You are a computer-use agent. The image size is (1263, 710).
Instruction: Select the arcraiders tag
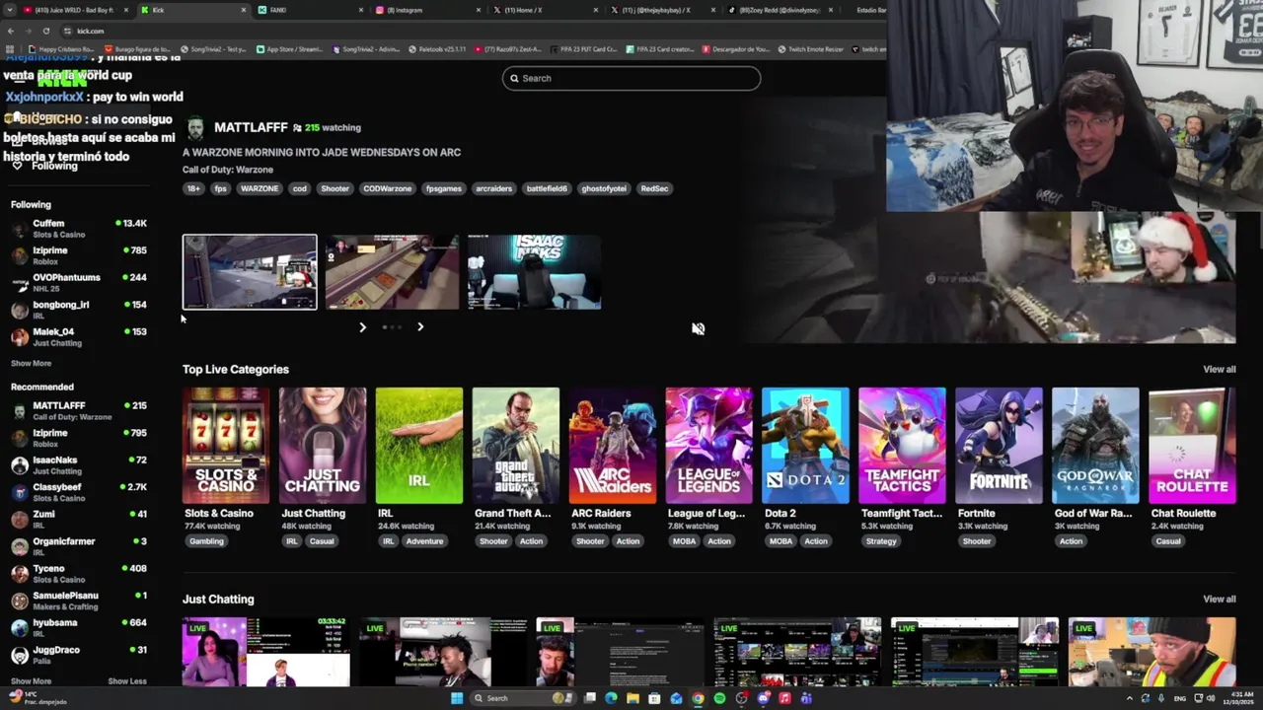click(x=494, y=188)
